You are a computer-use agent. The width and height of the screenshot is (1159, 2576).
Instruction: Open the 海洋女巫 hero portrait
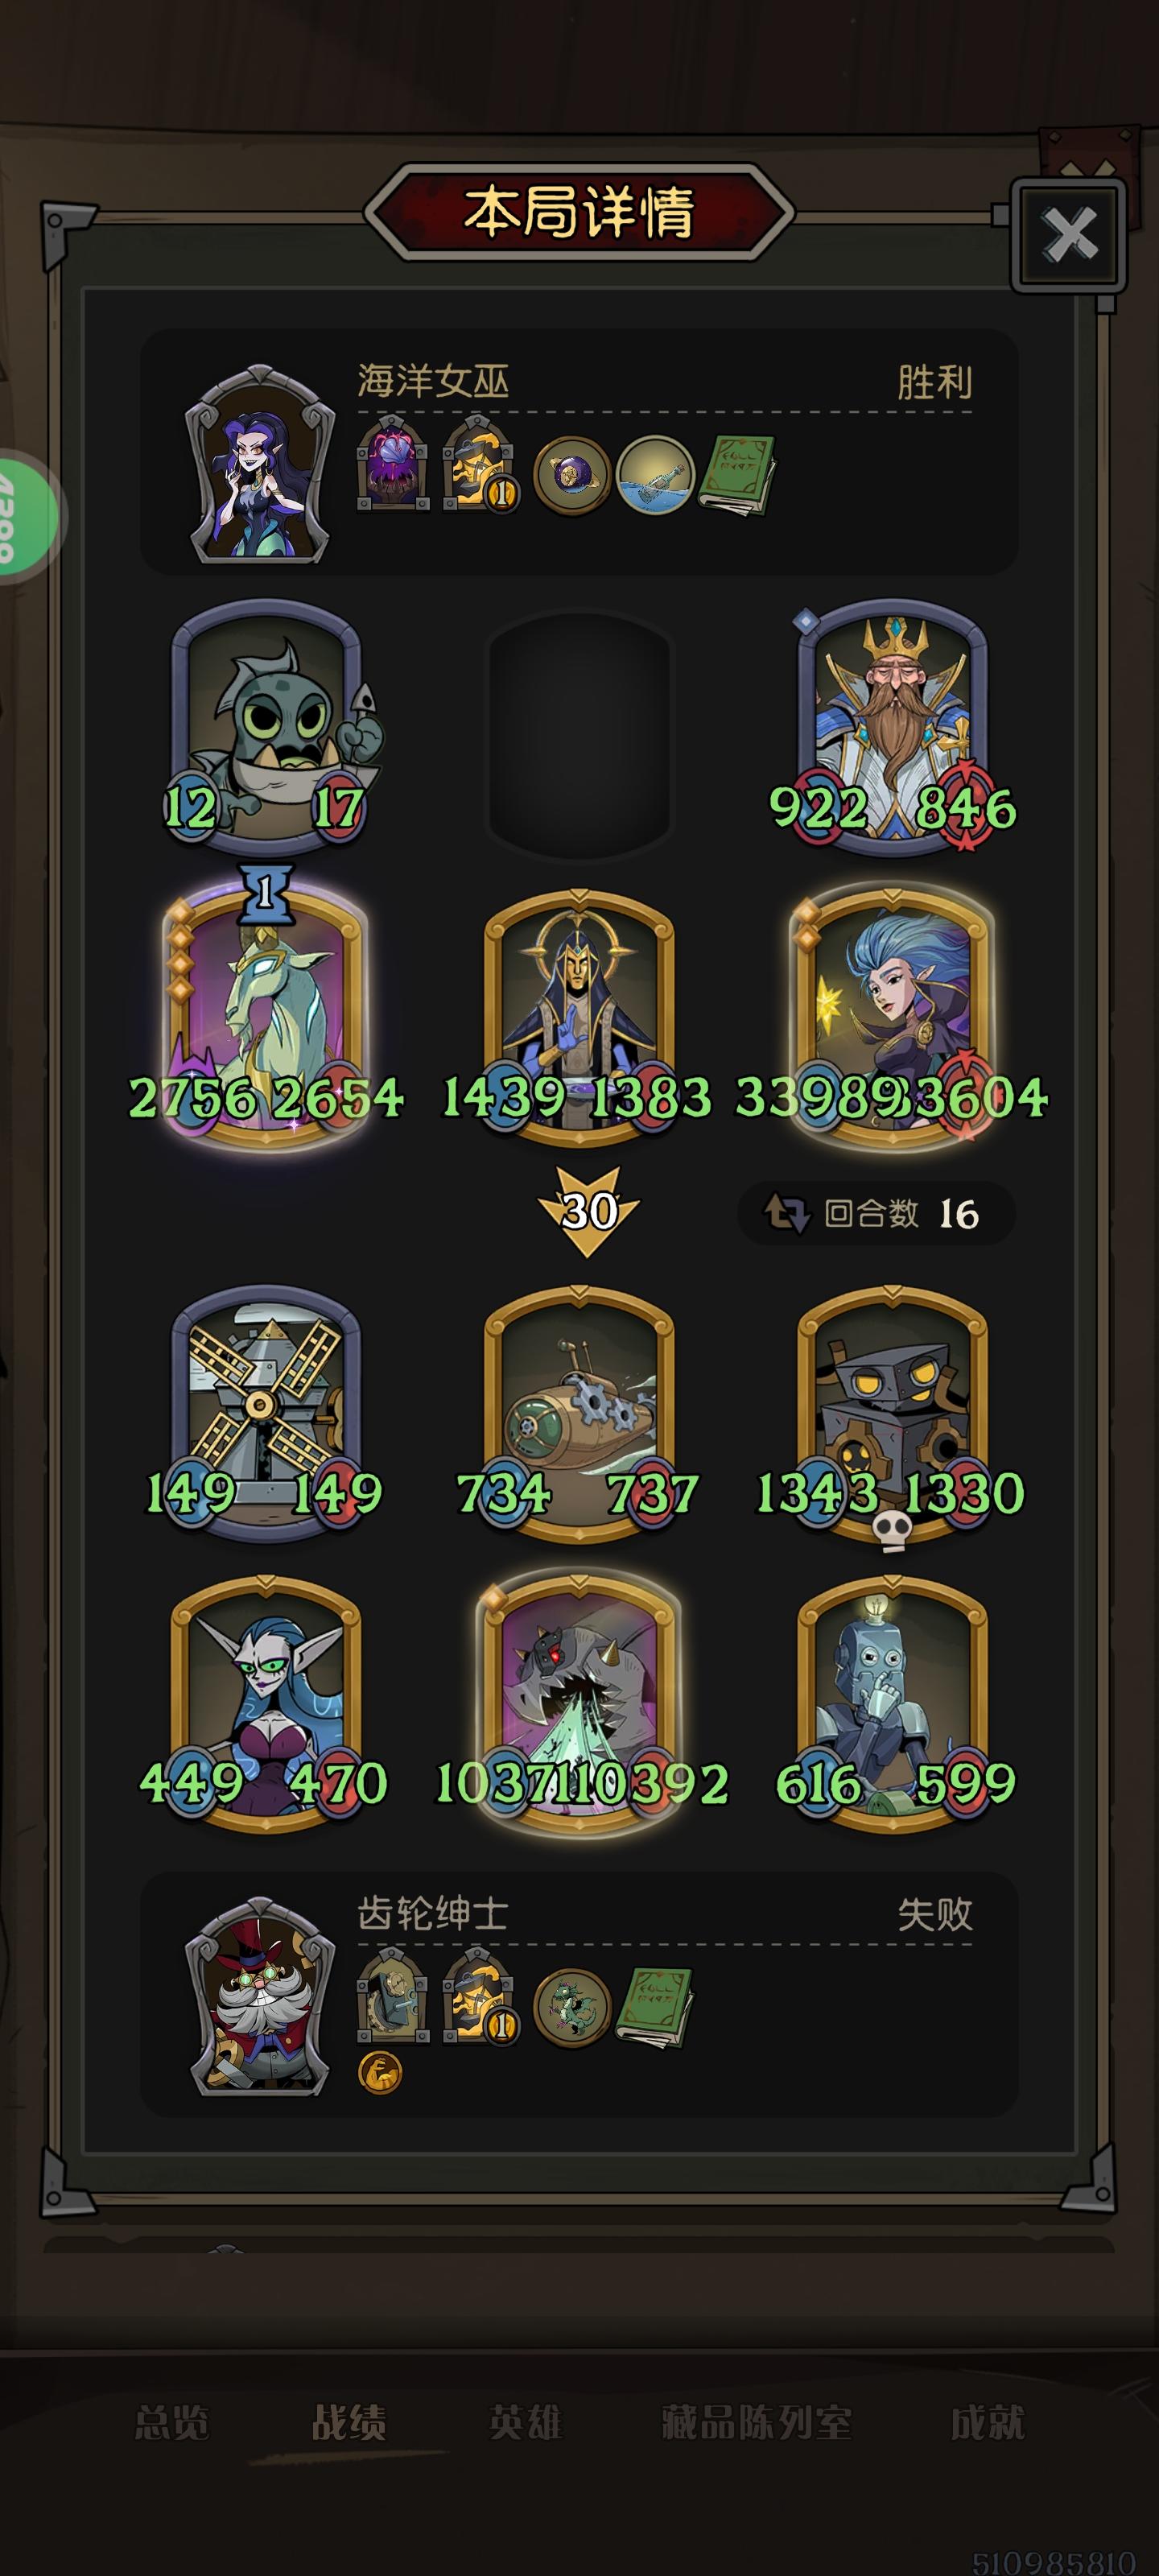tap(260, 464)
